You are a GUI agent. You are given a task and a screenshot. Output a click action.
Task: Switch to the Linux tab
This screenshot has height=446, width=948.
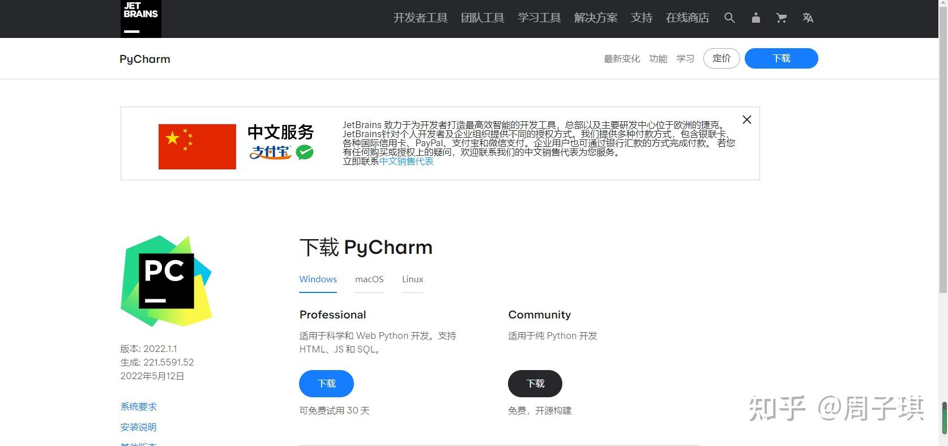click(413, 279)
